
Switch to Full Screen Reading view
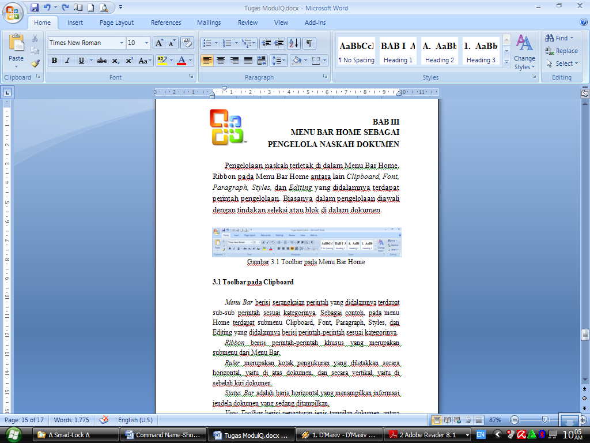tap(447, 420)
